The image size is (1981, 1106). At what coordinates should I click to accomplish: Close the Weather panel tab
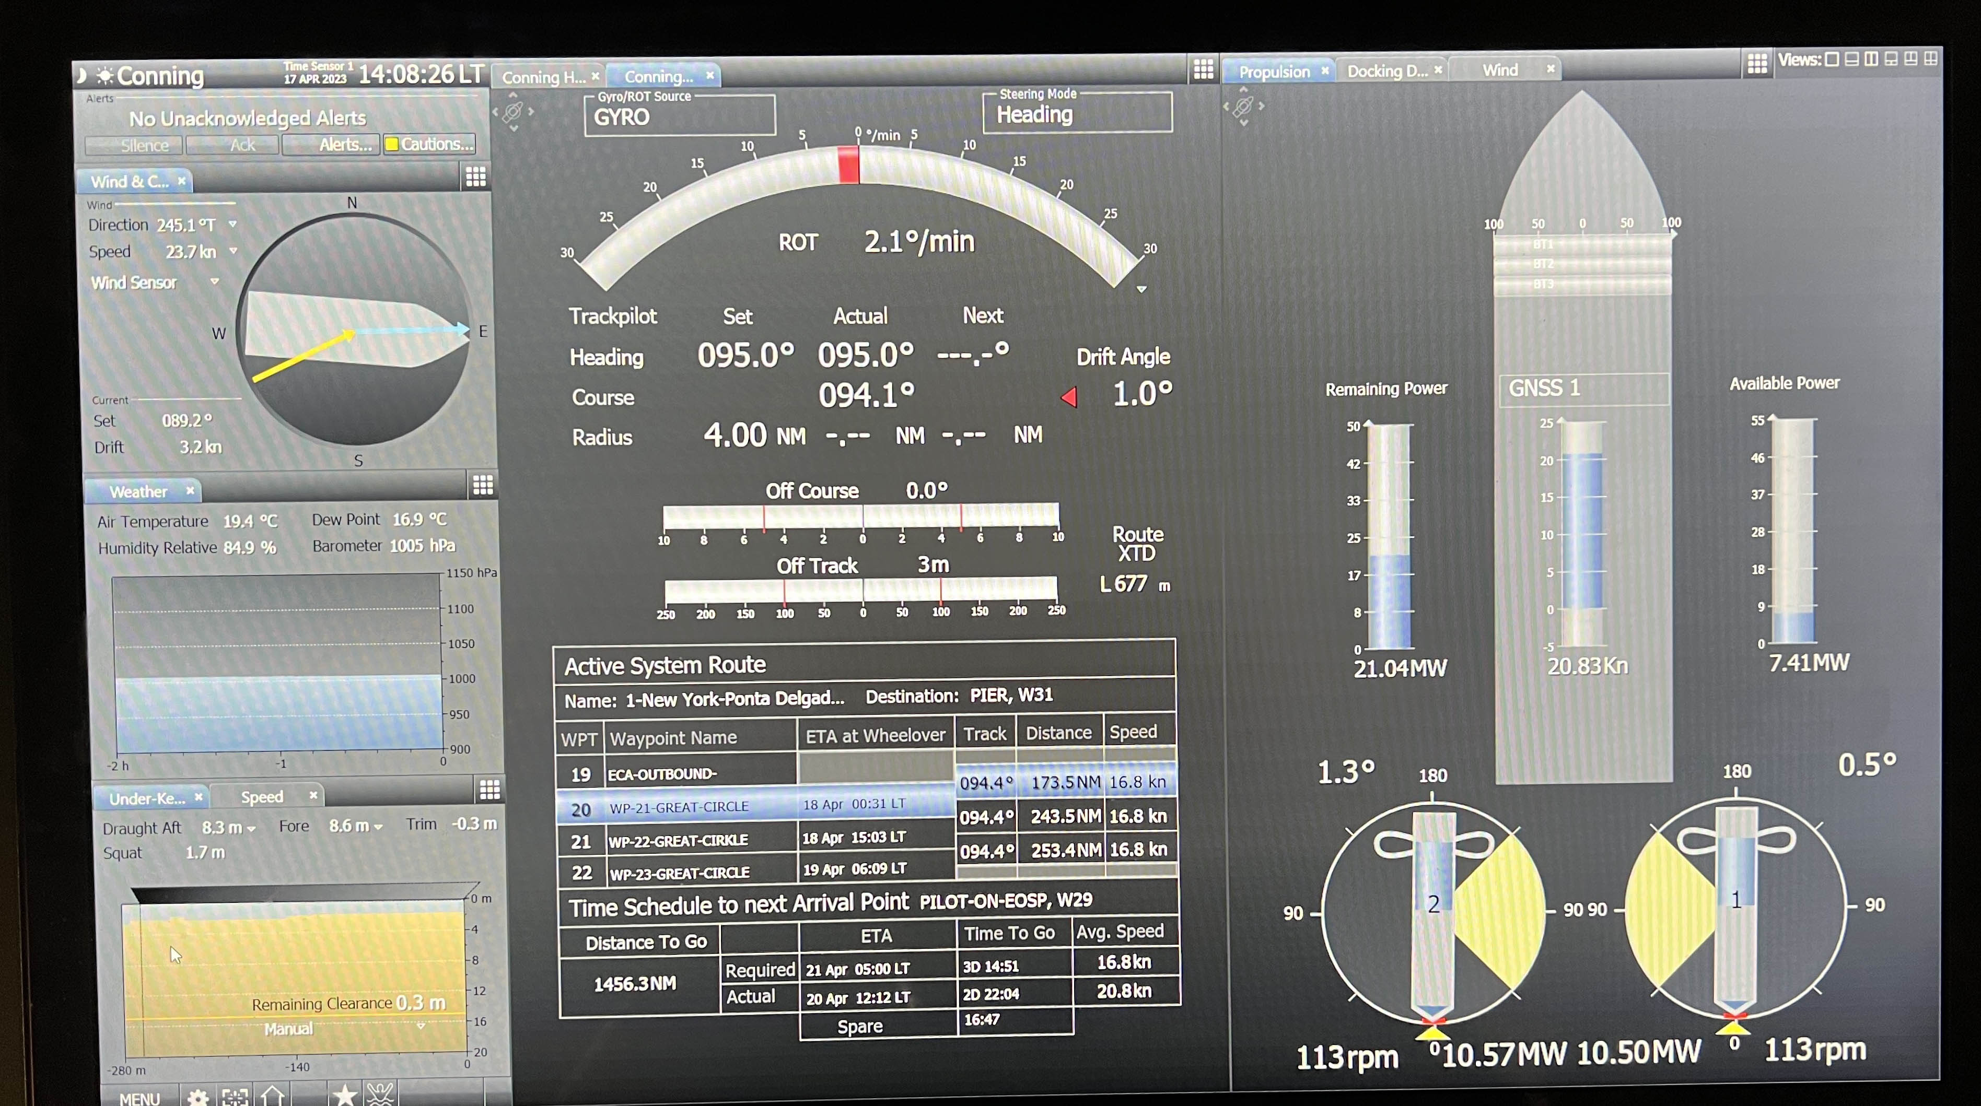click(x=190, y=490)
